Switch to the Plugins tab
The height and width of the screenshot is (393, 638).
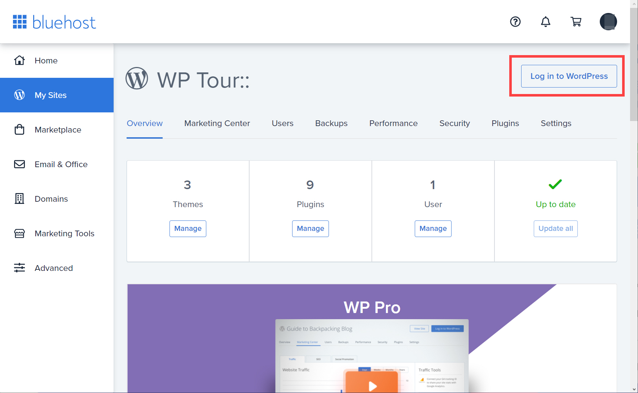pos(505,123)
